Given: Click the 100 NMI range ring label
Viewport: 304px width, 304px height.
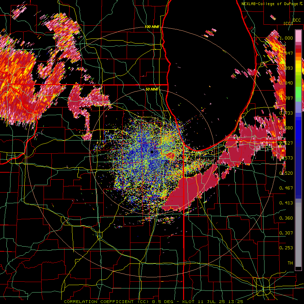Looking at the screenshot, I should click(152, 27).
